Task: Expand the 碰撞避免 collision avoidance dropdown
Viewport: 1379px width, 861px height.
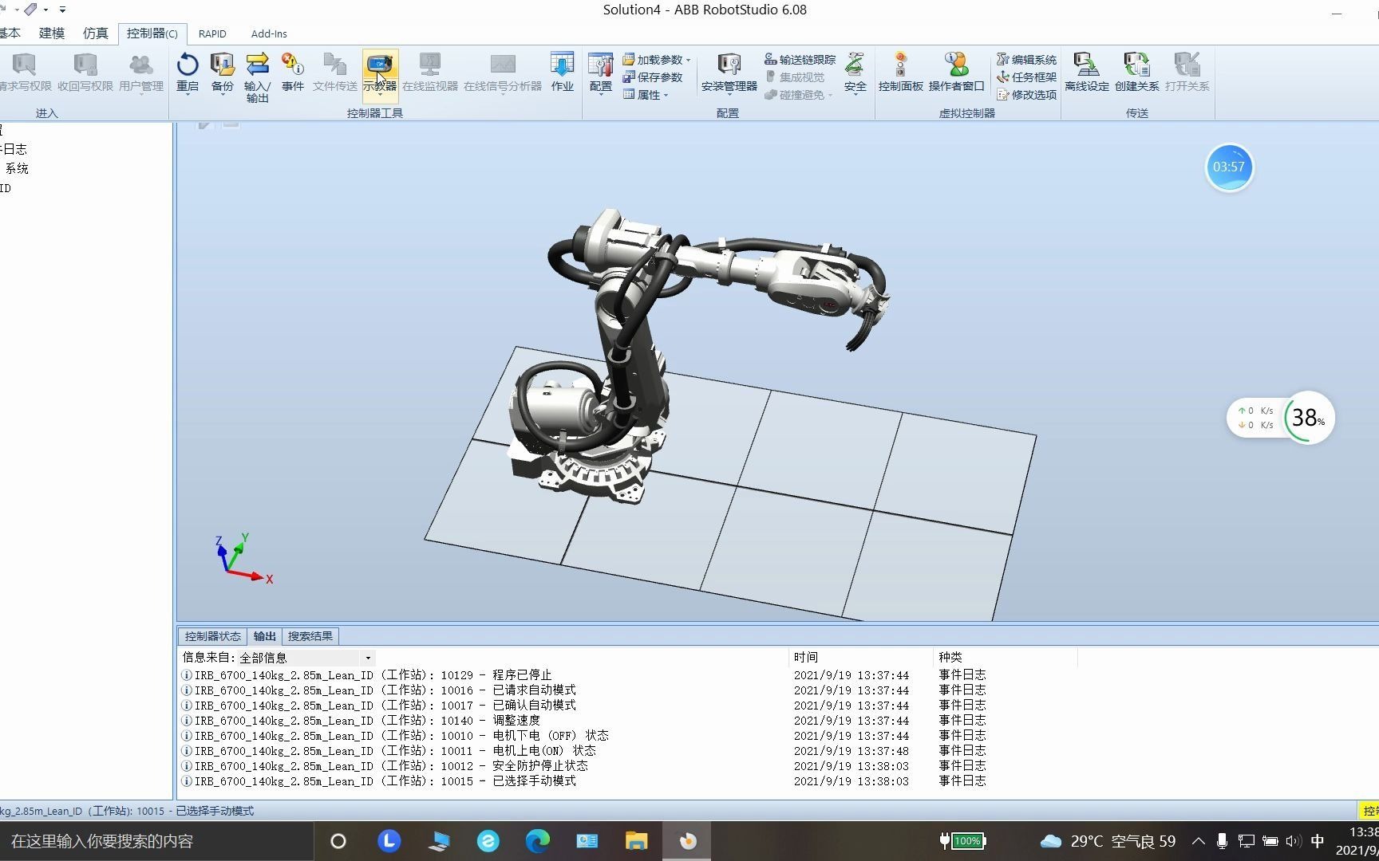Action: [830, 96]
